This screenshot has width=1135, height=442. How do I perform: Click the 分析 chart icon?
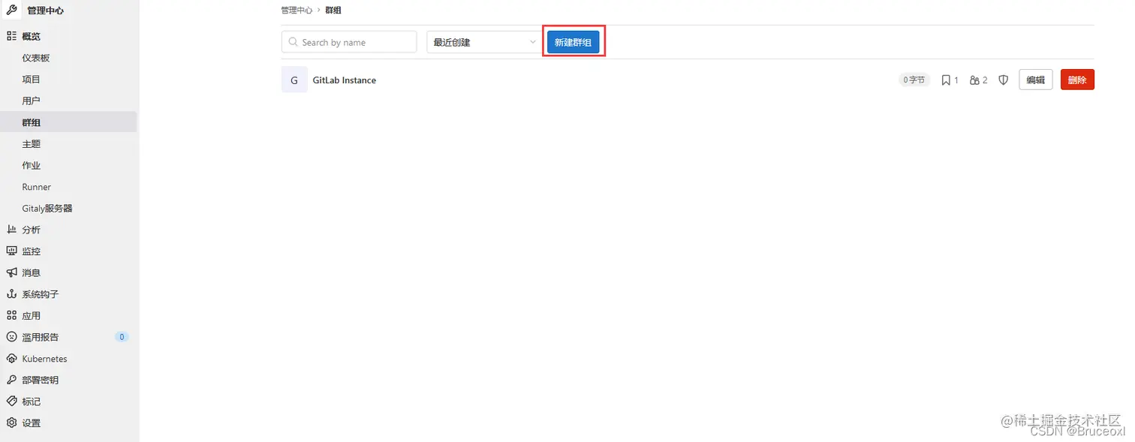tap(11, 230)
